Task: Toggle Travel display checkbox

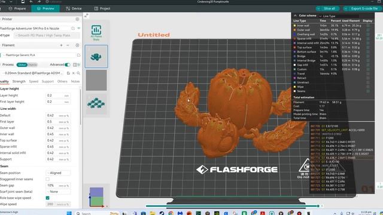Action: (367, 73)
